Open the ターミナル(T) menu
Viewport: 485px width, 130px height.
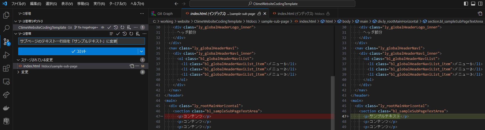118,4
